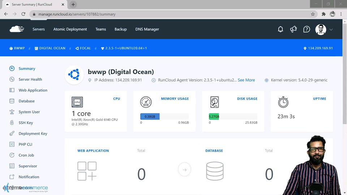Click the Supervisor list icon

coord(12,166)
